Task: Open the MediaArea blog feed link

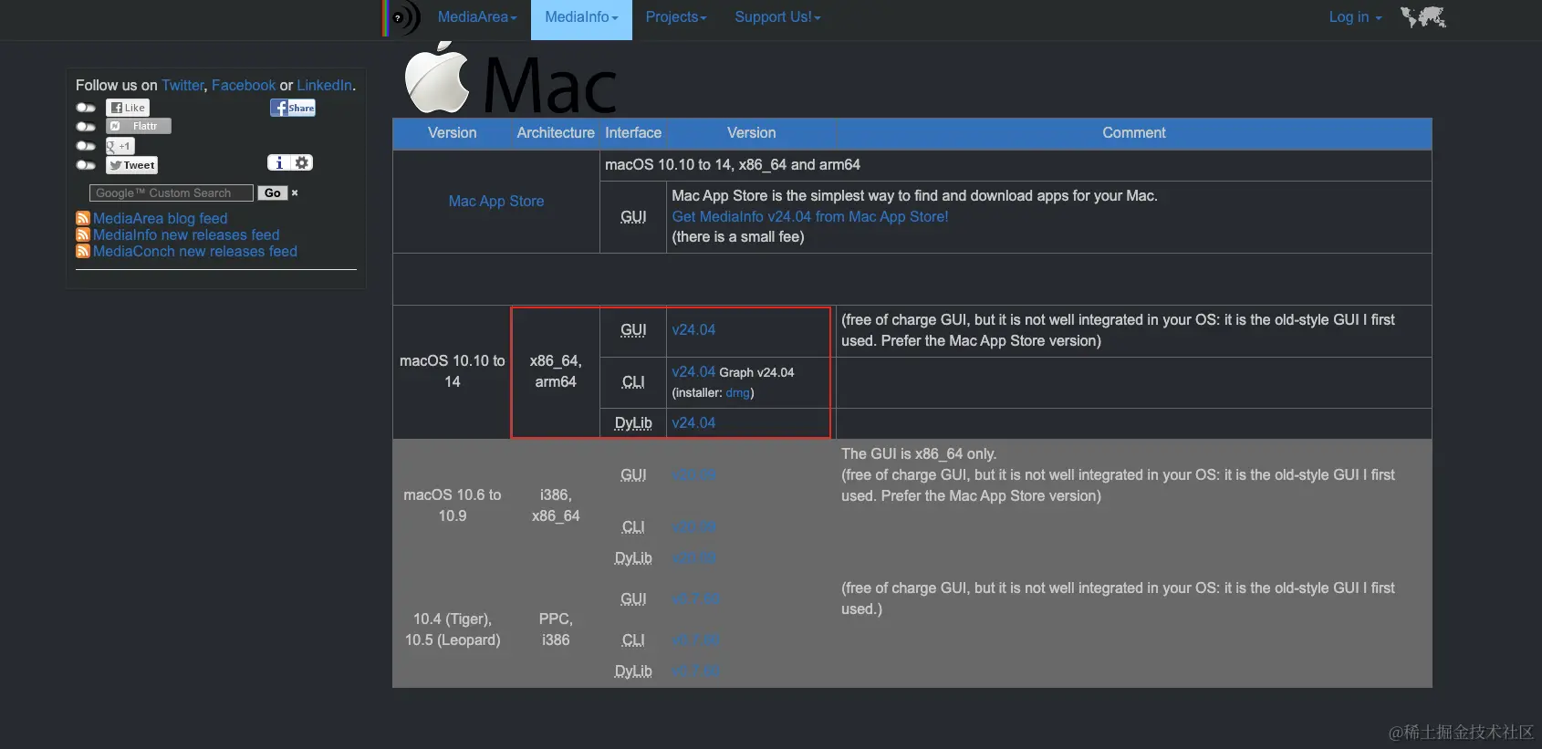Action: [161, 218]
